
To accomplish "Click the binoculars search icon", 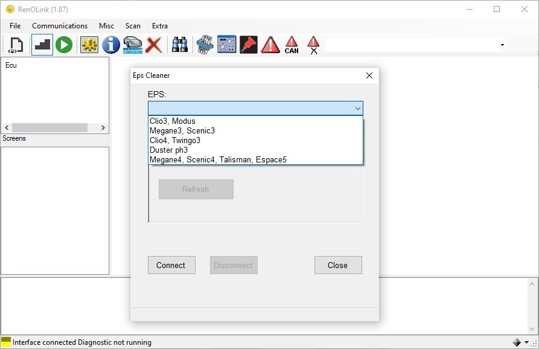I will 180,45.
